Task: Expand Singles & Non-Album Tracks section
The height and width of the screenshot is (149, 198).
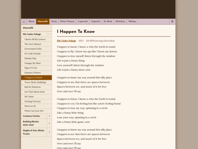Action: coord(49,132)
